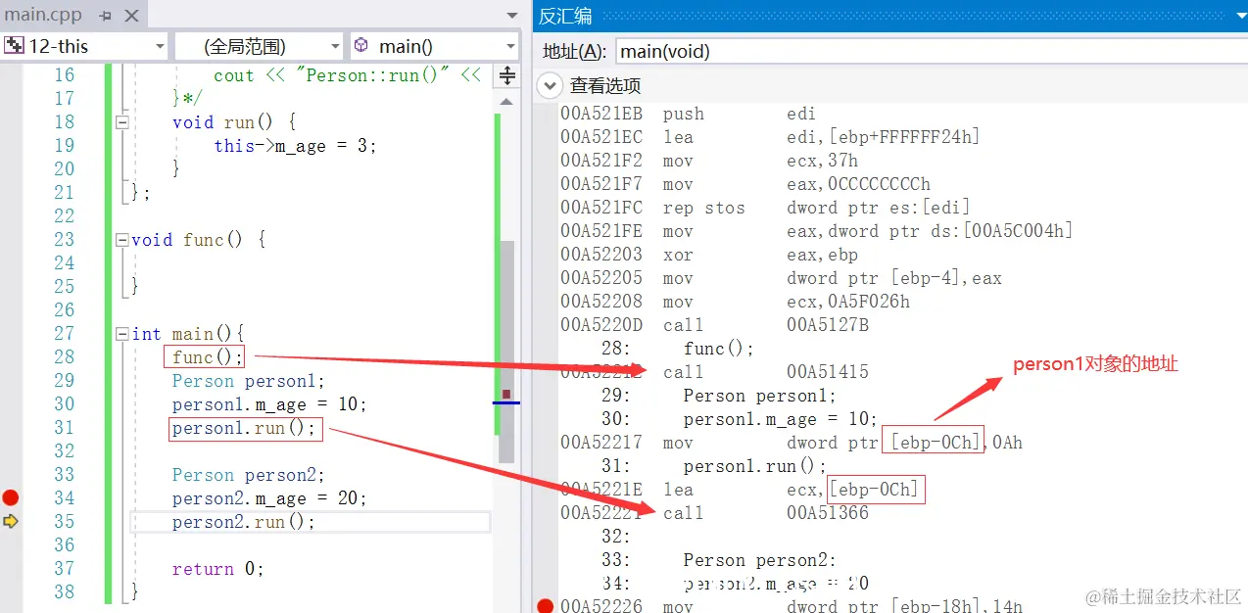1248x613 pixels.
Task: Toggle the breakpoint on line 34
Action: [x=11, y=497]
